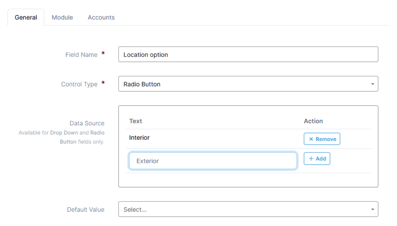Screen dimensions: 397x226
Task: Click the Control Type label
Action: pyautogui.click(x=79, y=84)
